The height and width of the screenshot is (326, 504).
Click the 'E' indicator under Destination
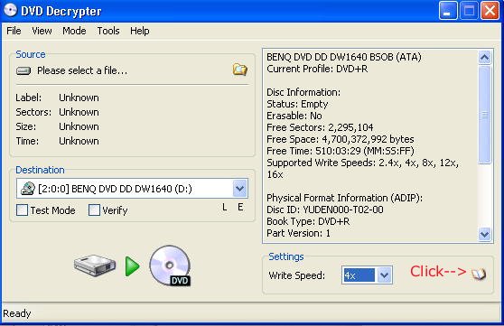[x=240, y=207]
